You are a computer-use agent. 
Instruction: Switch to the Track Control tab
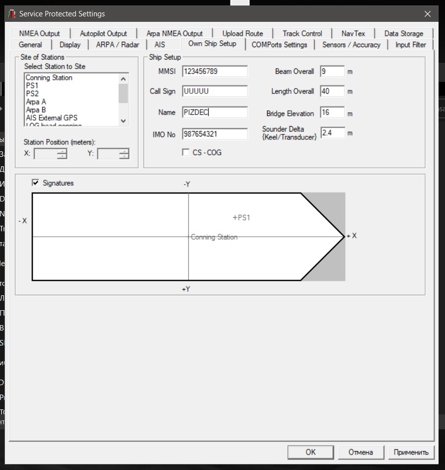point(302,34)
